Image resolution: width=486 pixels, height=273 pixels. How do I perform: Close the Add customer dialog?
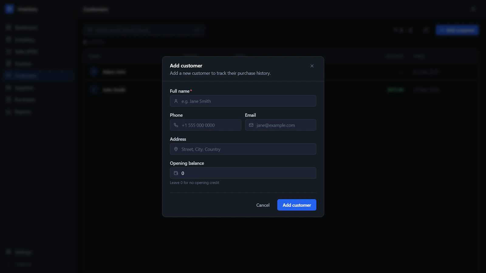pos(312,66)
